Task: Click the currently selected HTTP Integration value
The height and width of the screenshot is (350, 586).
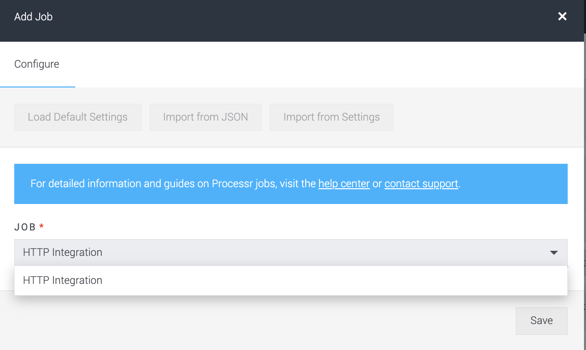Action: pyautogui.click(x=62, y=252)
